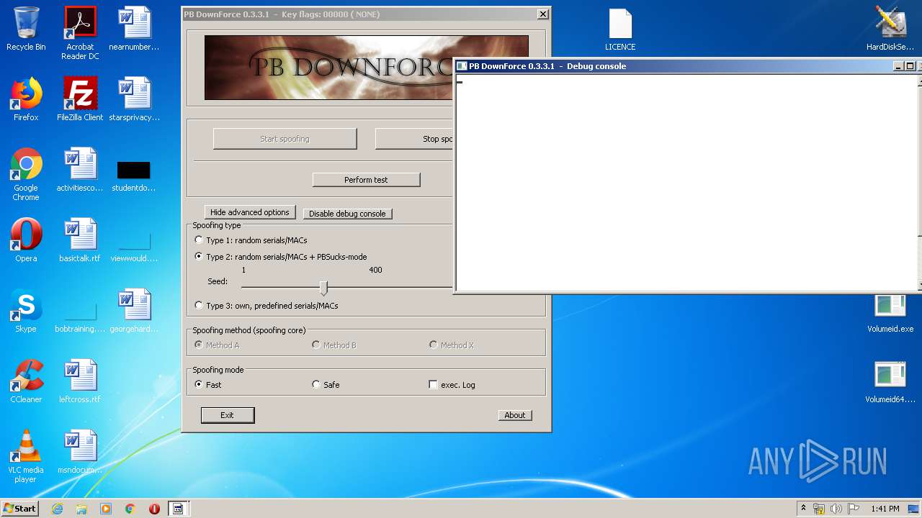Open VLC media player shortcut
Viewport: 922px width, 518px height.
pos(26,456)
